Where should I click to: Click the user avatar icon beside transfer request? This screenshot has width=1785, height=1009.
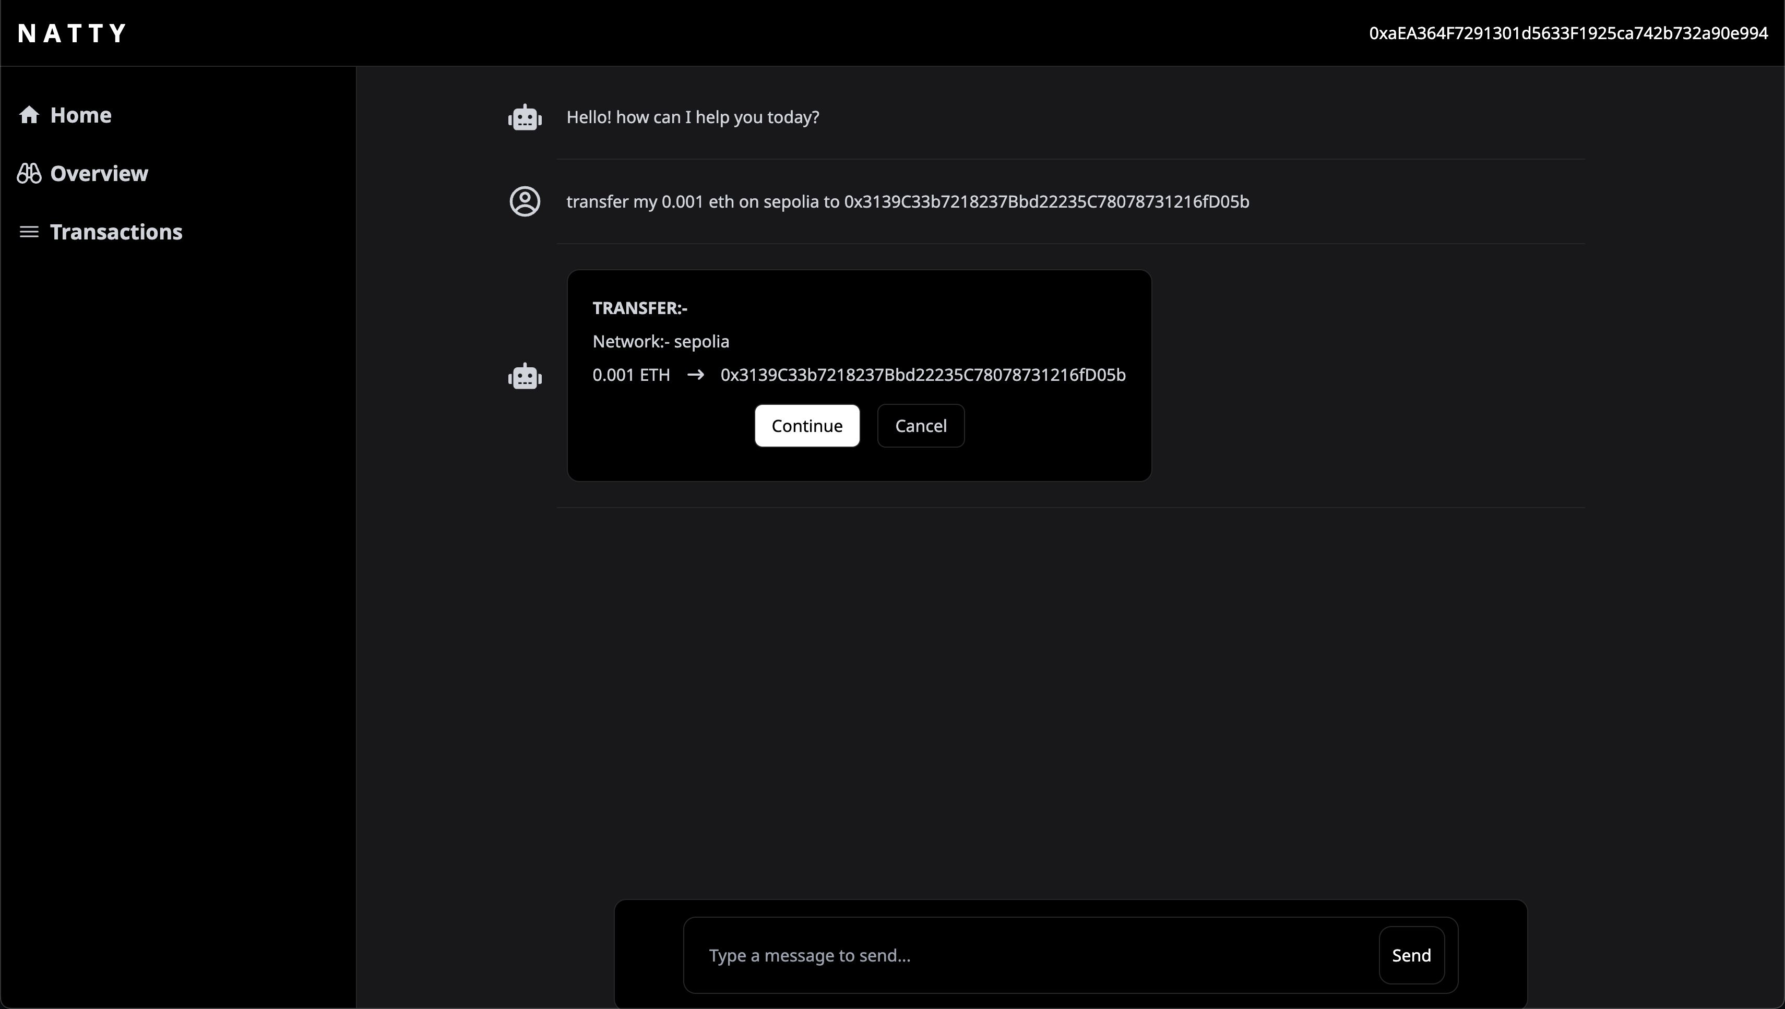(525, 202)
